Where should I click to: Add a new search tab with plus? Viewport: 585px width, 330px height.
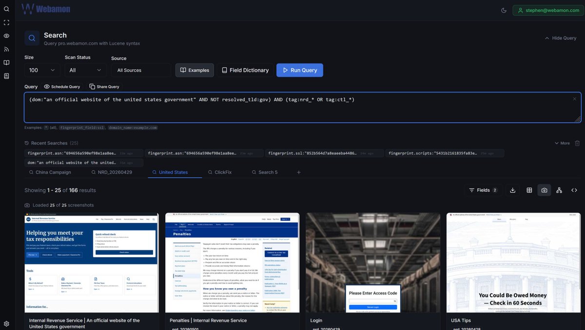[299, 172]
